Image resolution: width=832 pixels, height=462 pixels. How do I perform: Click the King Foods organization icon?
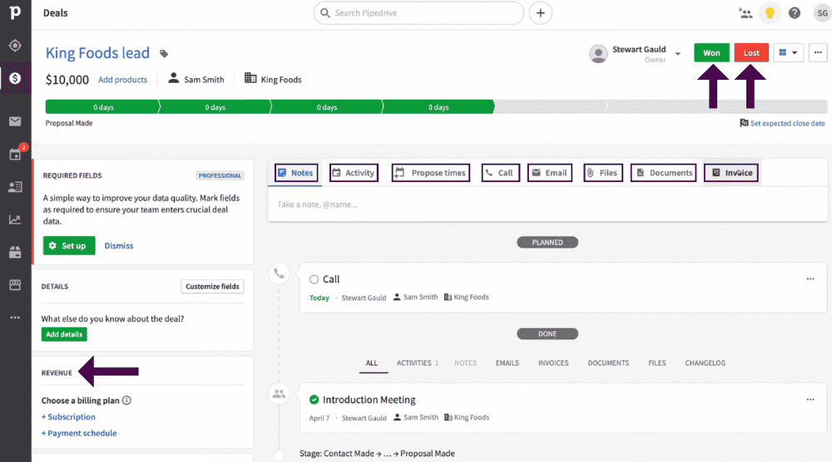click(250, 78)
